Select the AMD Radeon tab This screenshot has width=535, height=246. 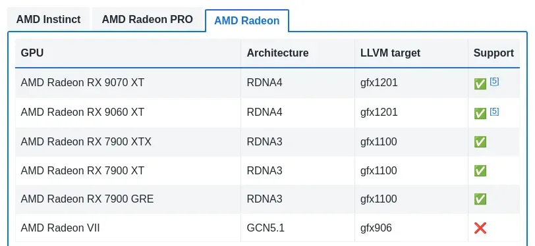(x=247, y=20)
